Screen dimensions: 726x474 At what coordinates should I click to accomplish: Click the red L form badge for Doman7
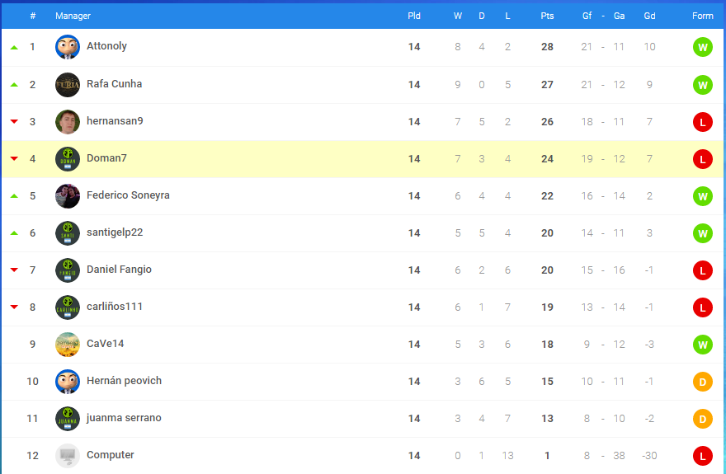702,159
